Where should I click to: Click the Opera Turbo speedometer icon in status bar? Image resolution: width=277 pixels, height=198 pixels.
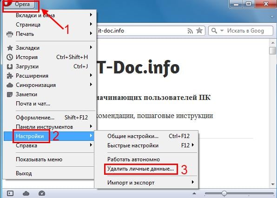42,193
